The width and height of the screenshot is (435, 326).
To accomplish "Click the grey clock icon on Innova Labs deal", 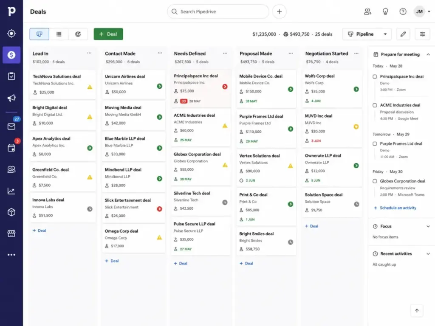I will 90,209.
